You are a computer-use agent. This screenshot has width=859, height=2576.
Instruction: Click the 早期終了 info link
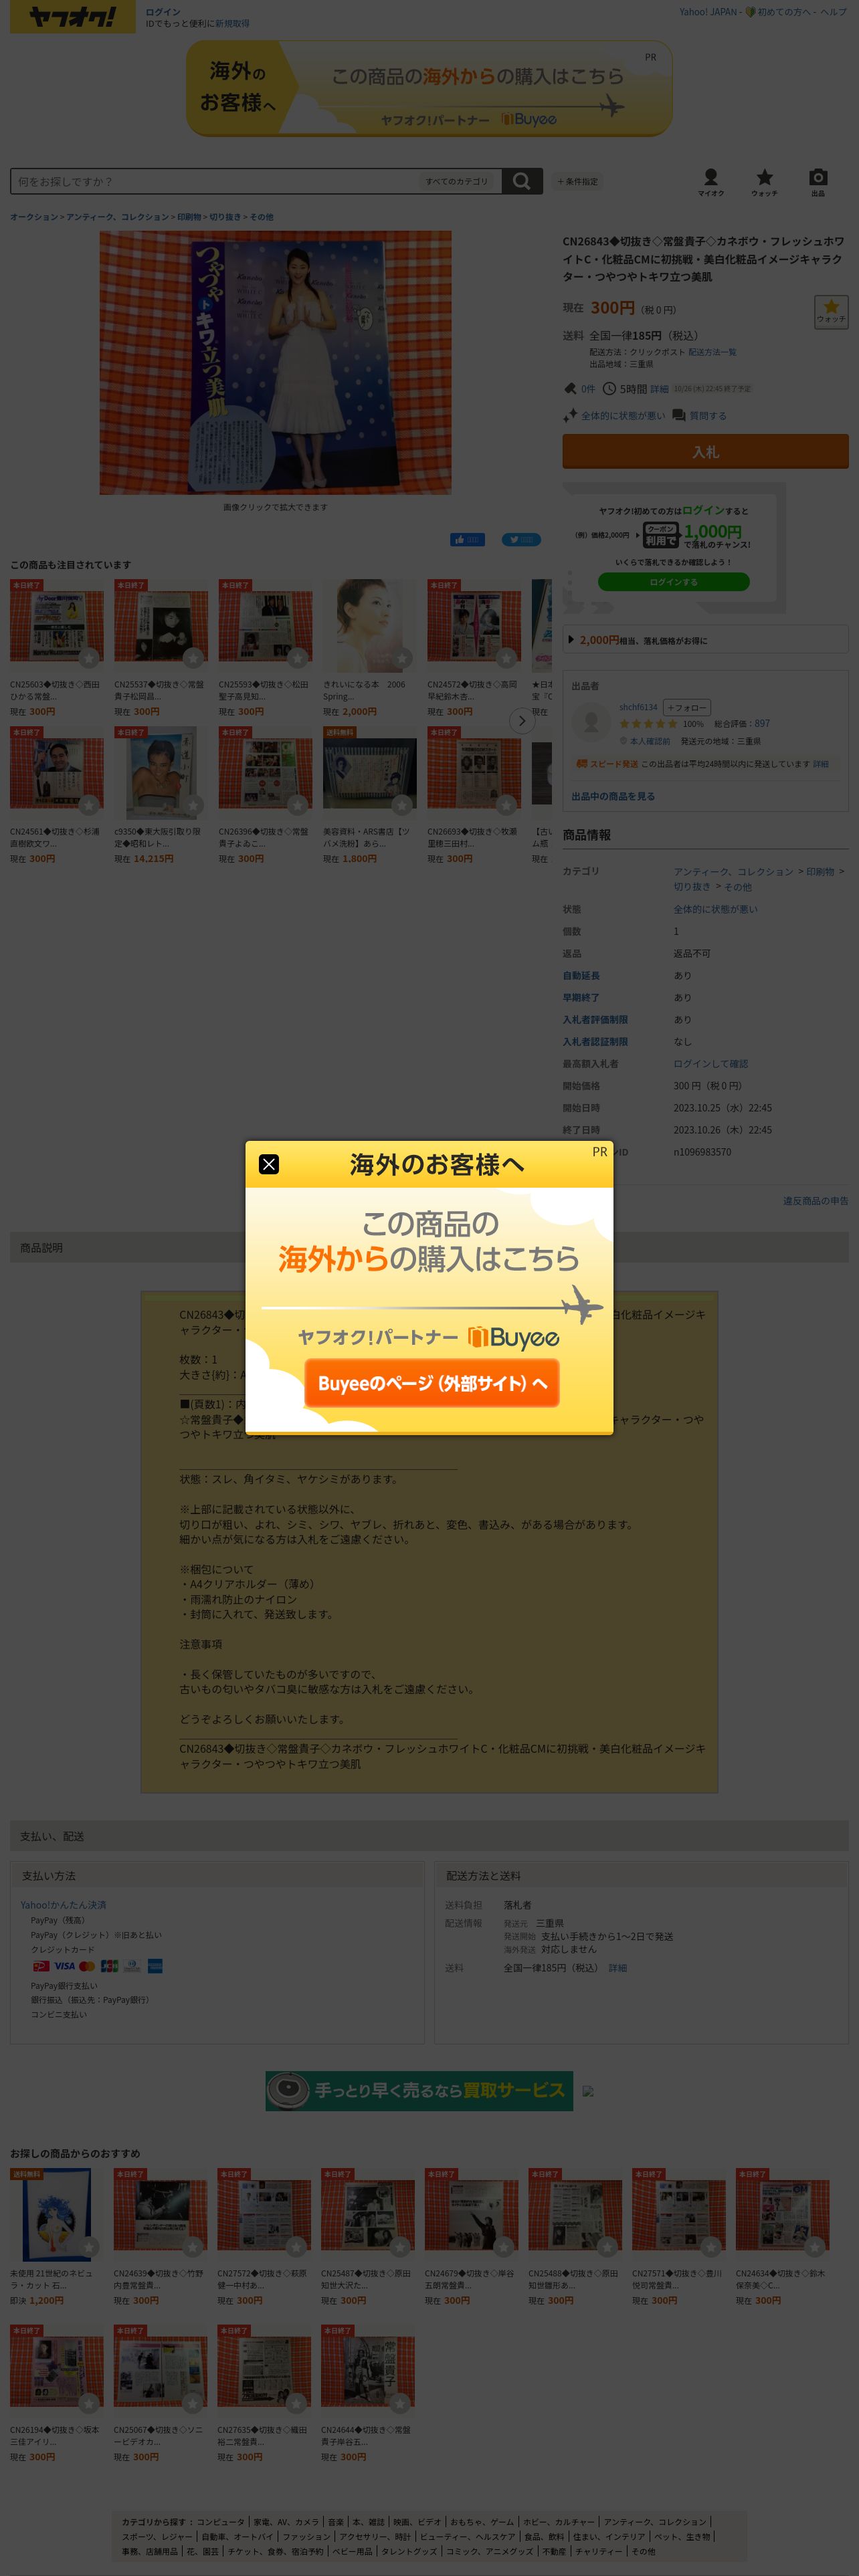pos(581,997)
